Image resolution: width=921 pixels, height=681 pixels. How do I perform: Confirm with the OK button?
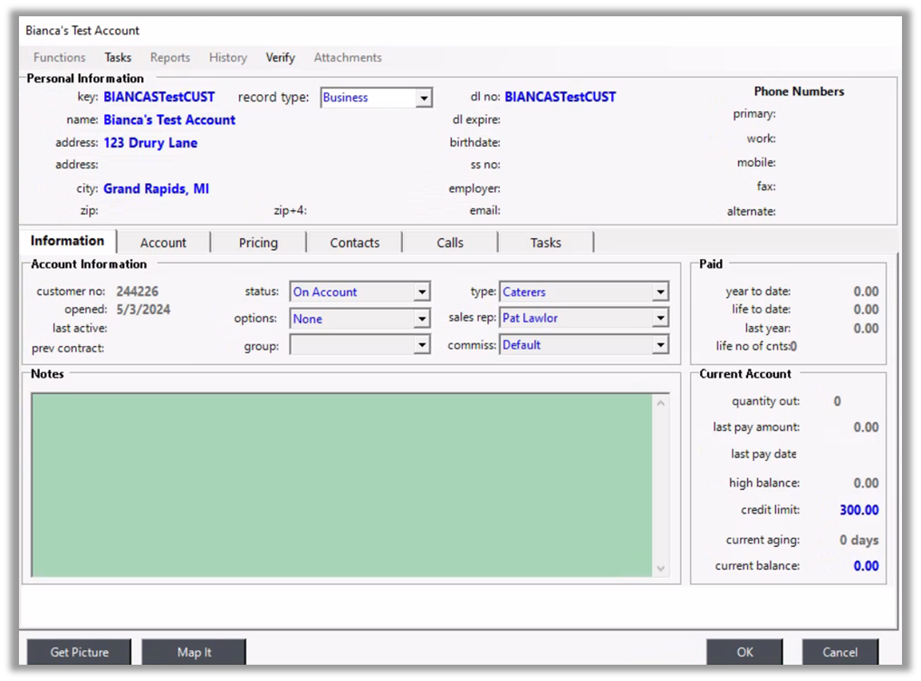pyautogui.click(x=744, y=652)
